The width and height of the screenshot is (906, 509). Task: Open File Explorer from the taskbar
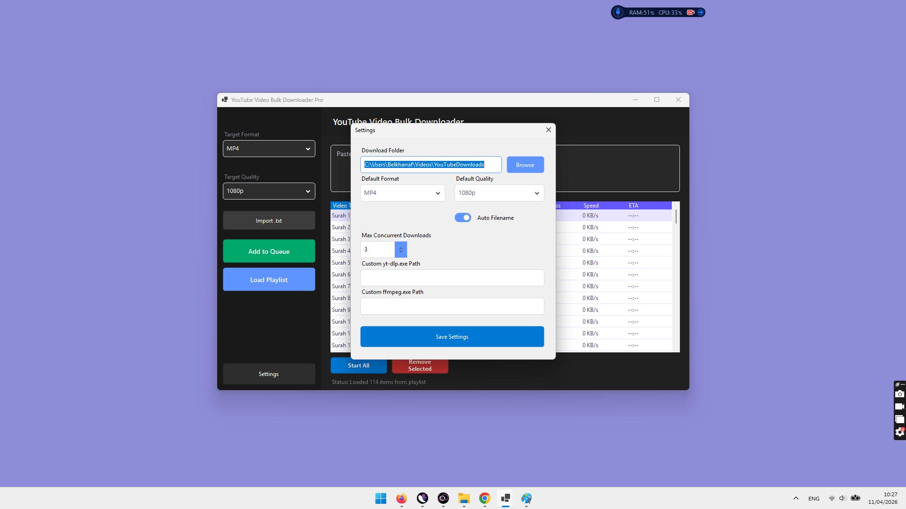[464, 498]
